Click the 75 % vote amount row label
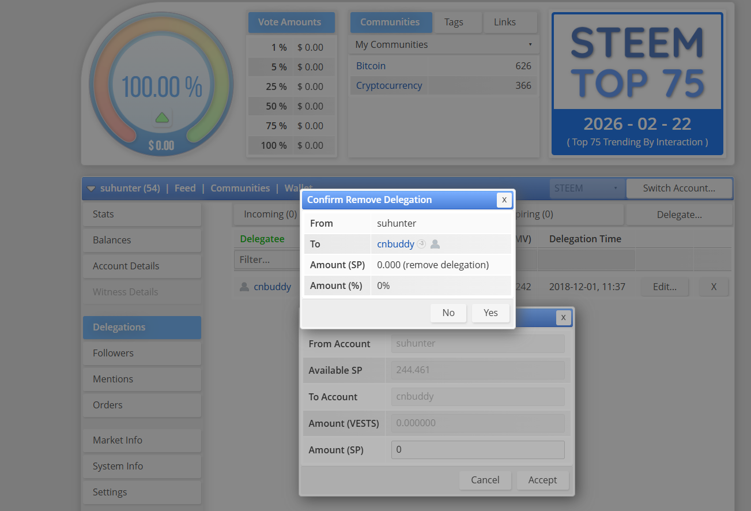Screen dimensions: 751x511 pyautogui.click(x=276, y=126)
